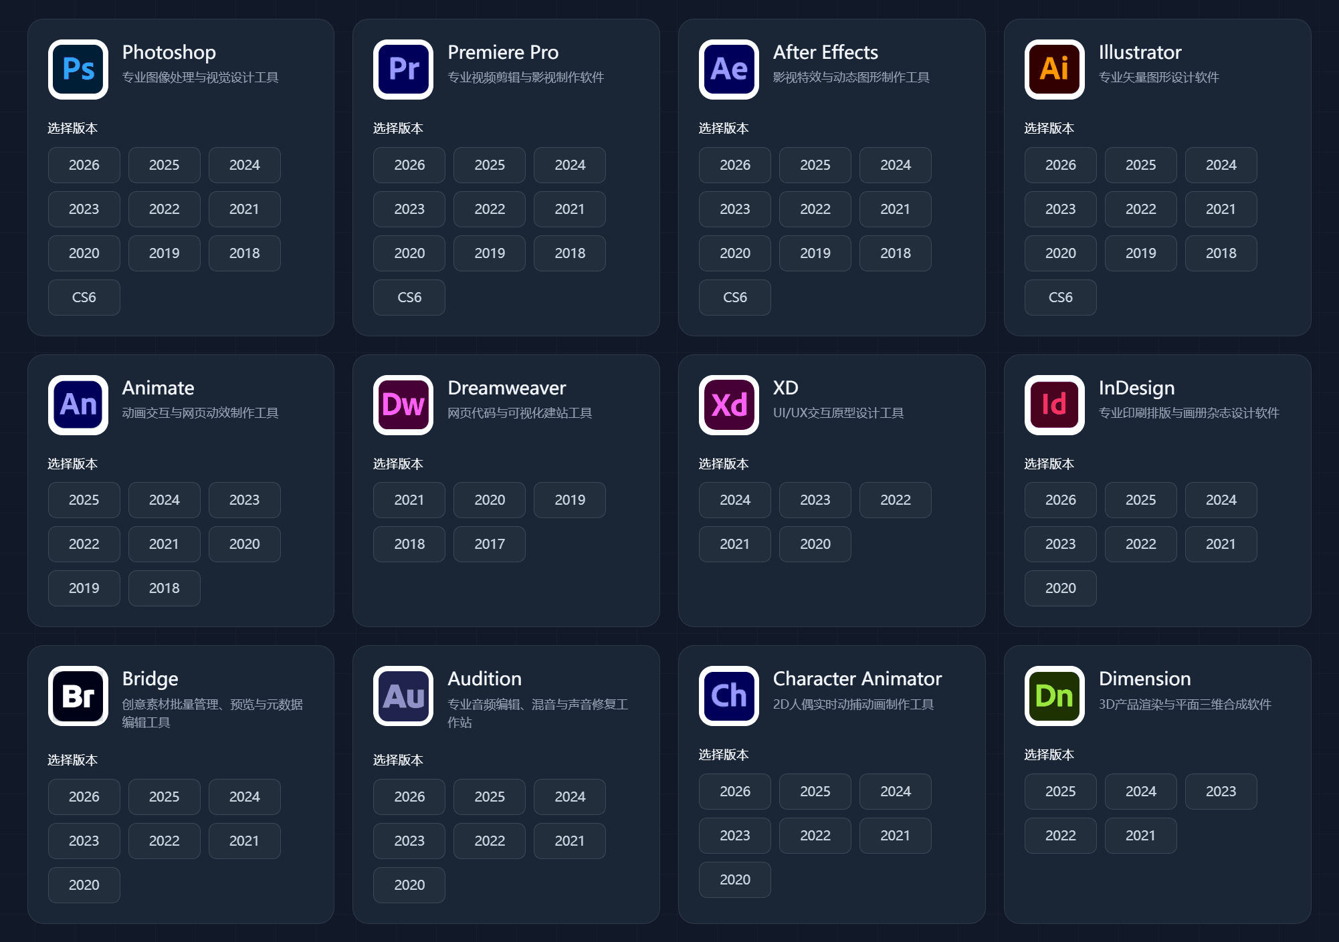Click the Dreamweaver Dw icon

403,405
